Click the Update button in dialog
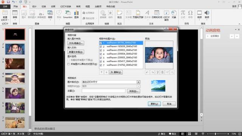The image size is (242, 136). [x=154, y=104]
